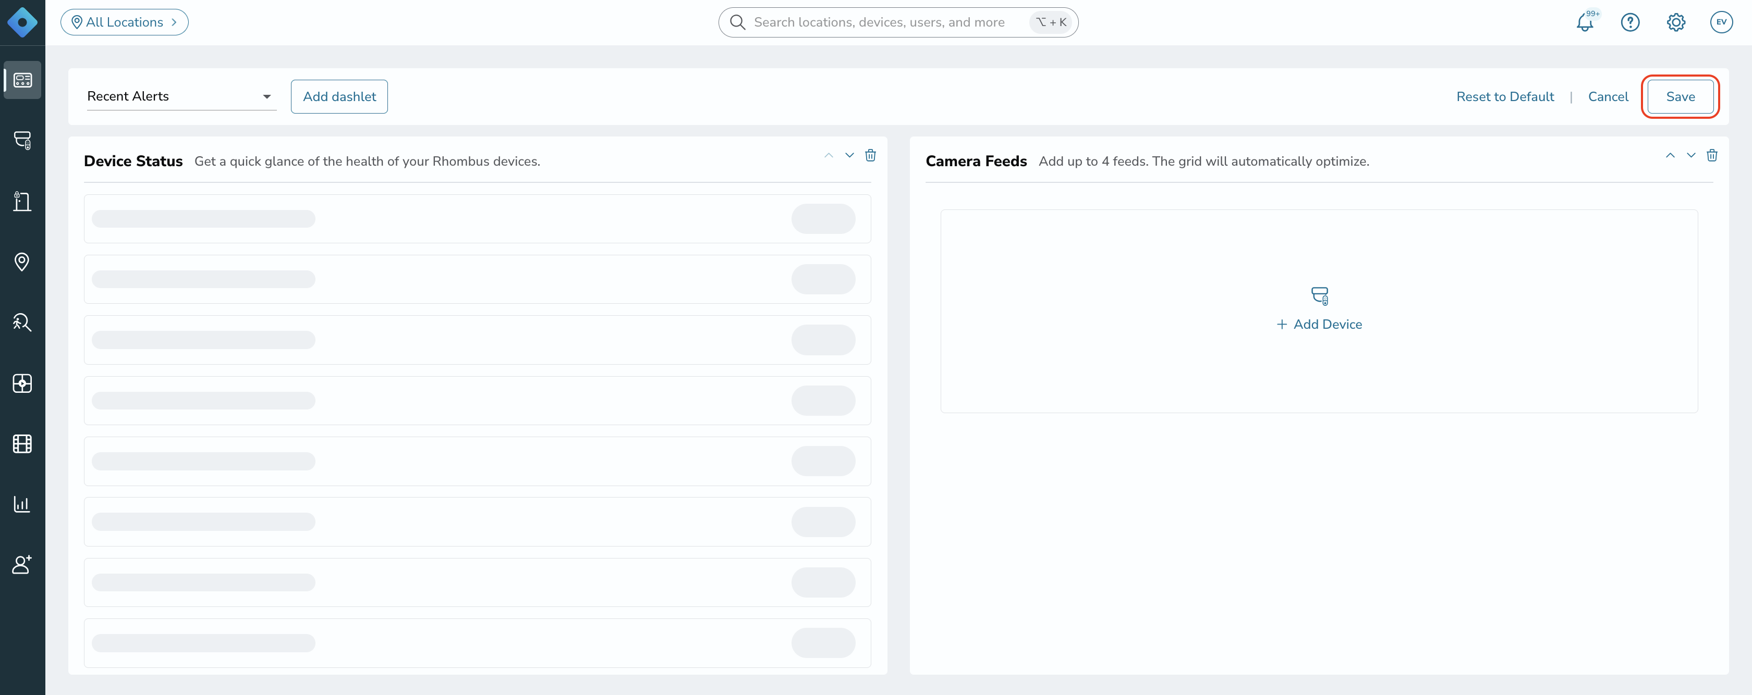The image size is (1752, 695).
Task: Expand the All Locations selector
Action: pyautogui.click(x=125, y=22)
